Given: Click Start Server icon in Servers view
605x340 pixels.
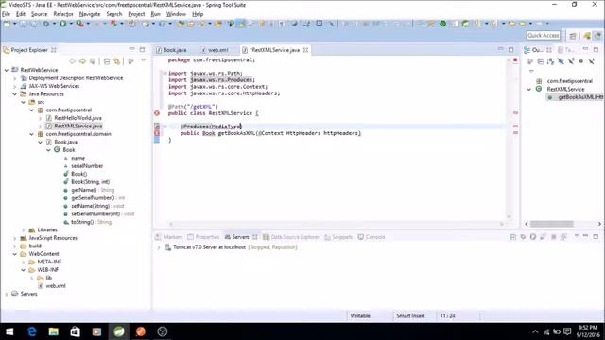Looking at the screenshot, I should tap(533, 237).
